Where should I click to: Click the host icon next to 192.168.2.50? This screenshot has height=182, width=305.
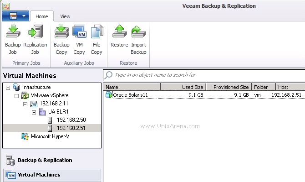coord(50,120)
